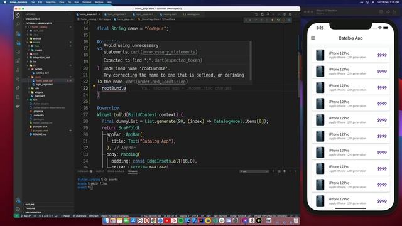402x226 pixels.
Task: Click Git Graph in status bar
Action: 94,216
